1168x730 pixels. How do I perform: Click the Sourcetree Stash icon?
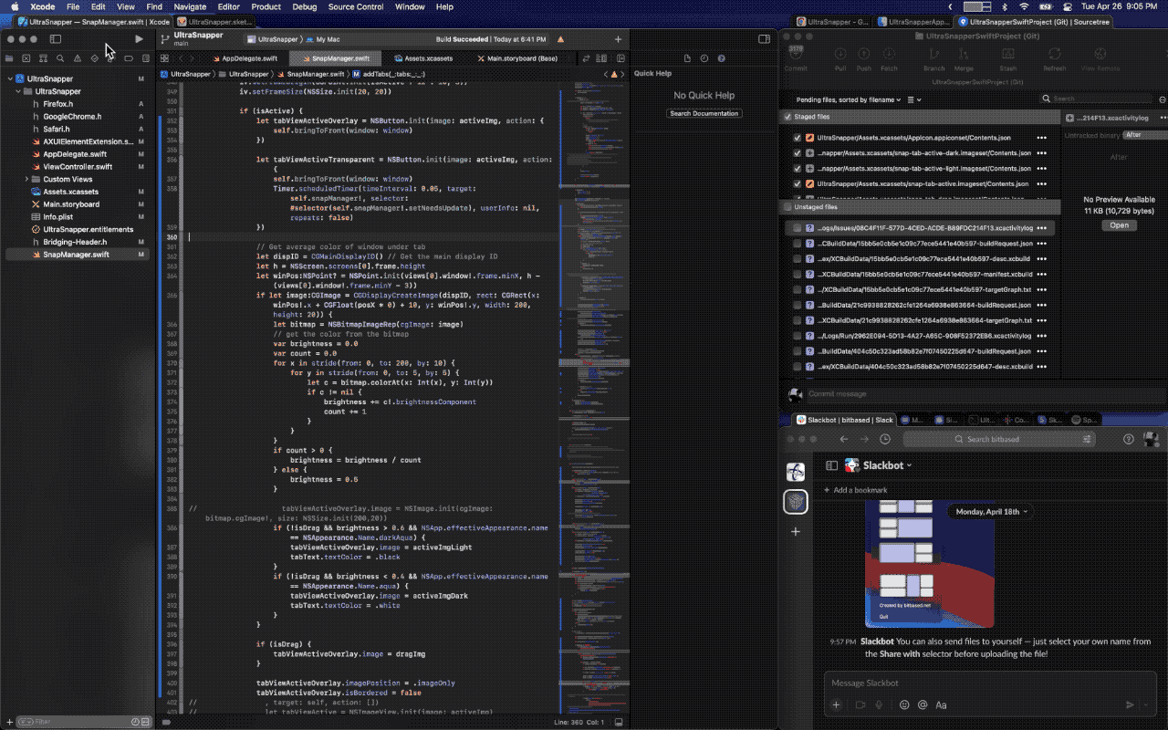click(x=1007, y=59)
